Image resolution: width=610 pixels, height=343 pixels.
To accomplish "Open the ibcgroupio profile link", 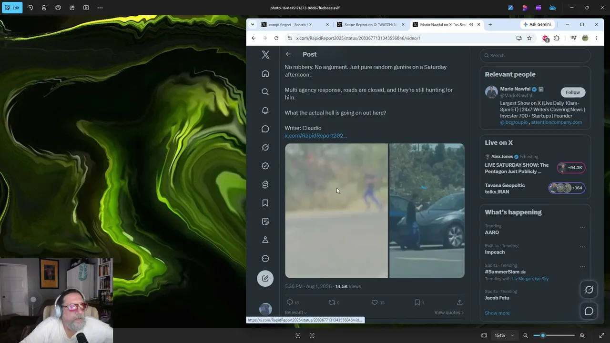I will pyautogui.click(x=514, y=122).
